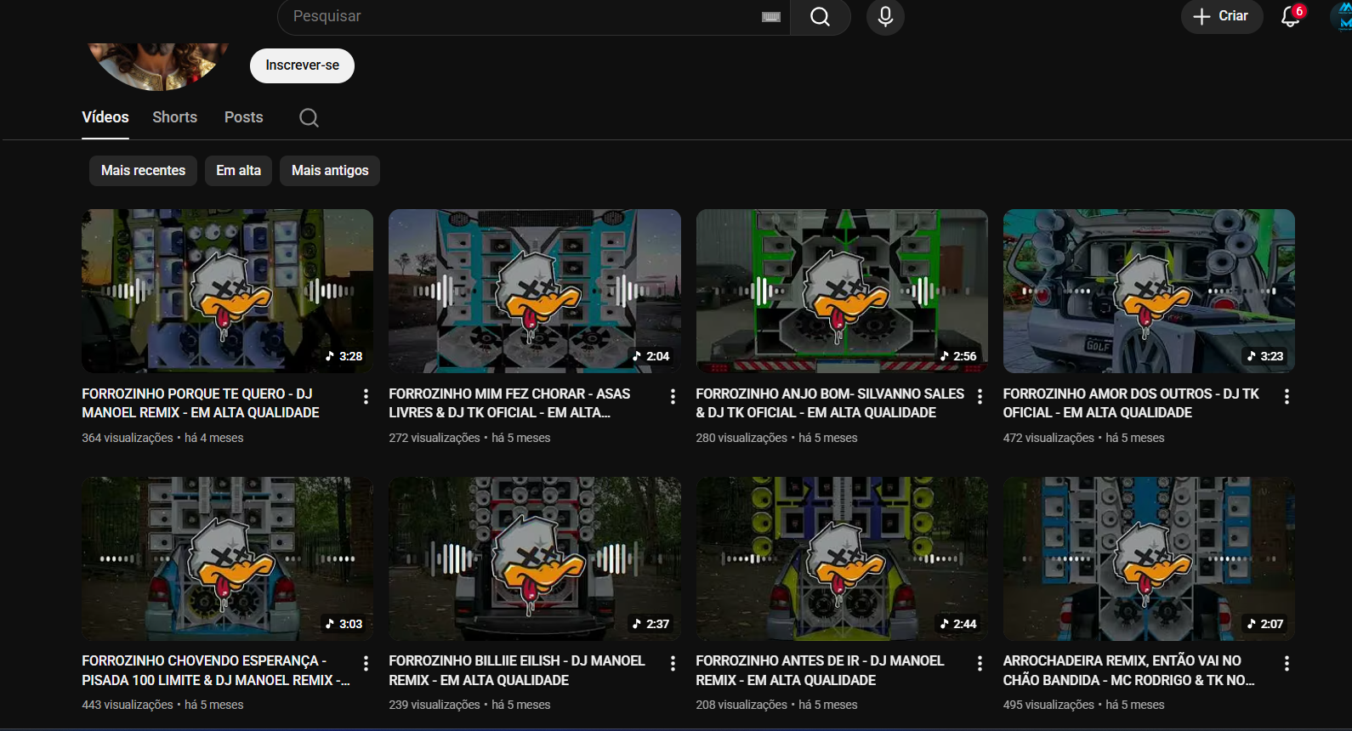Switch to the Shorts tab
The width and height of the screenshot is (1352, 731).
tap(175, 117)
